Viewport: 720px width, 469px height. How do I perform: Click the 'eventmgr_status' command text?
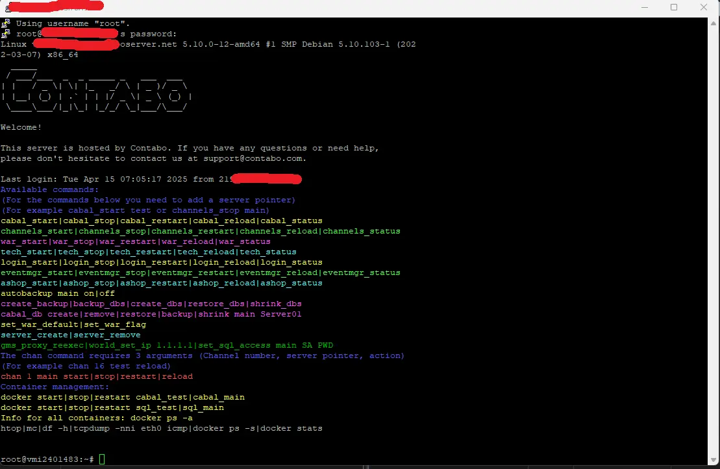coord(362,273)
